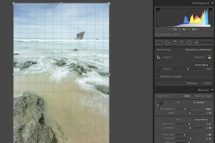Select the Color treatment option
Screen dimensions: 215x143
pos(187,96)
